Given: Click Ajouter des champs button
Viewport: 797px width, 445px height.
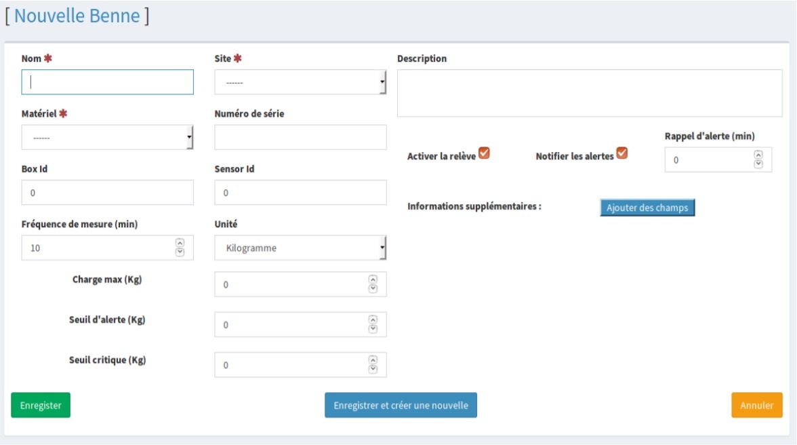Looking at the screenshot, I should coord(647,208).
